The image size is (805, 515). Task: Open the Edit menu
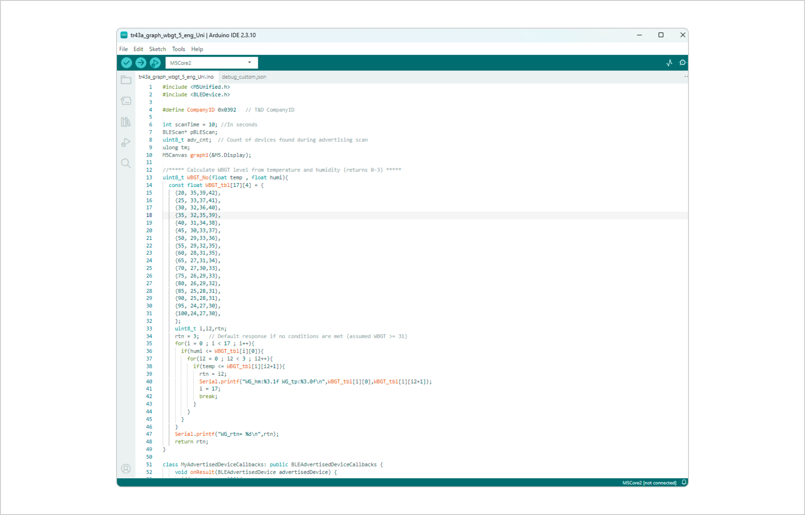click(138, 49)
